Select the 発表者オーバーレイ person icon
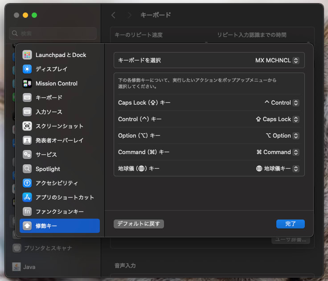This screenshot has height=281, width=328. click(x=27, y=140)
